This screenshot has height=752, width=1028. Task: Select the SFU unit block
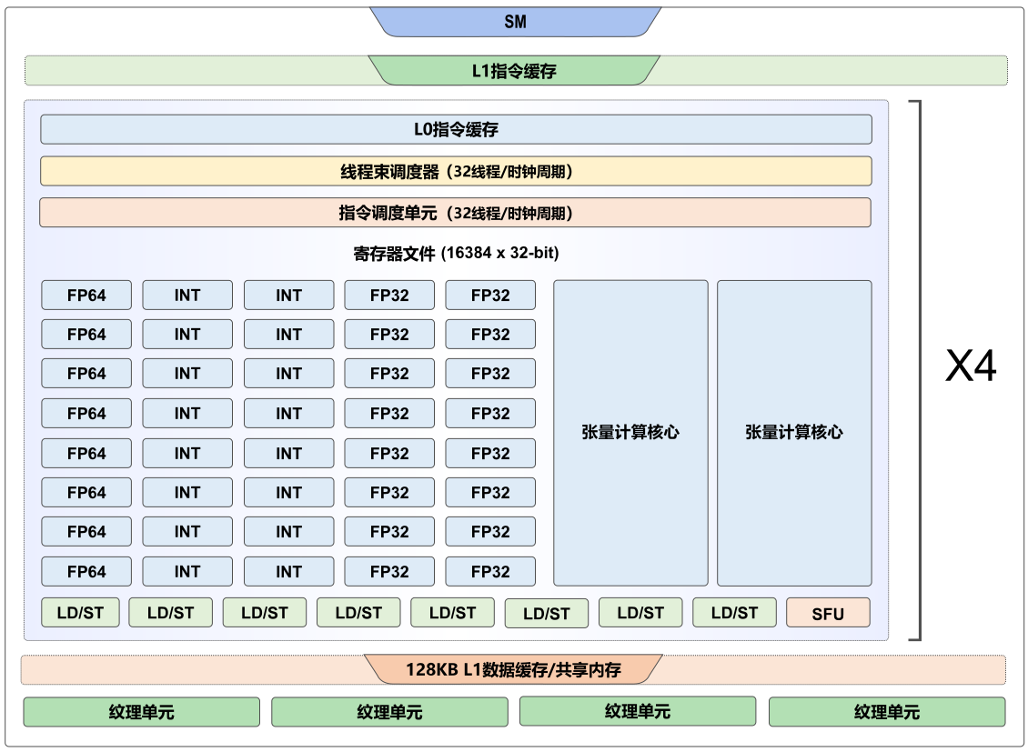click(828, 612)
